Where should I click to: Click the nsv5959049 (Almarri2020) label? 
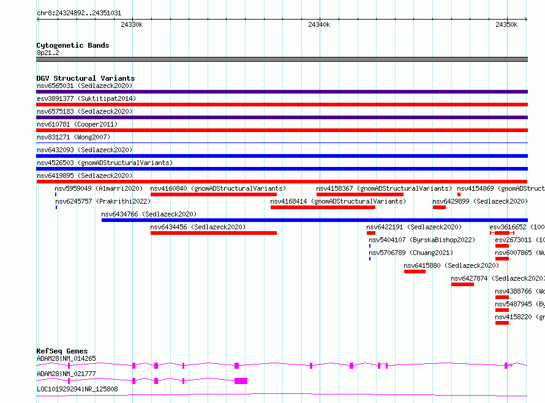99,188
